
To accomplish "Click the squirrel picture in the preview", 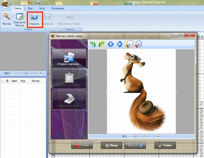I will [141, 91].
